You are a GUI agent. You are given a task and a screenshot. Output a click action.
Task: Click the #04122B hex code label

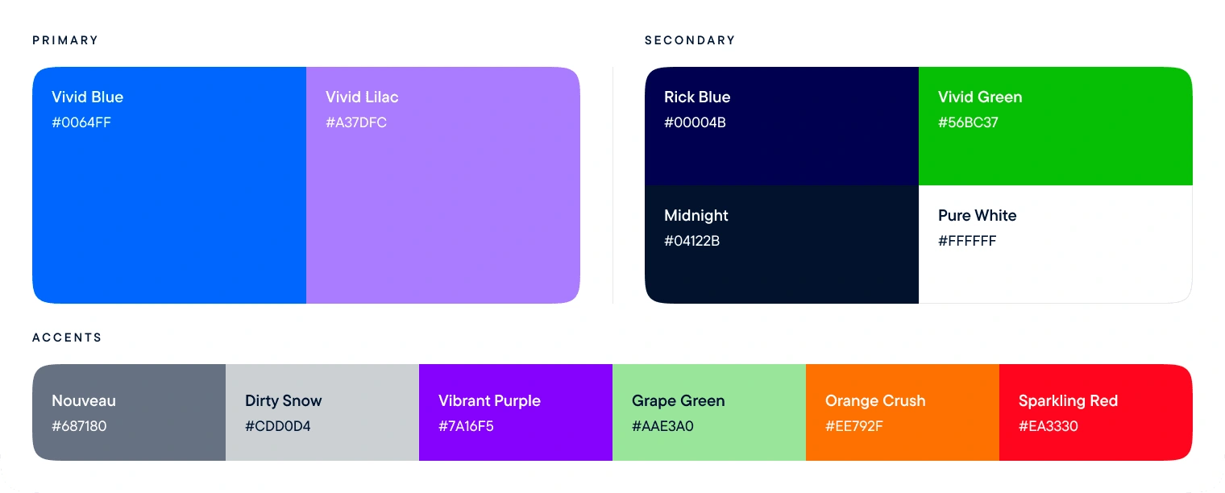(691, 242)
